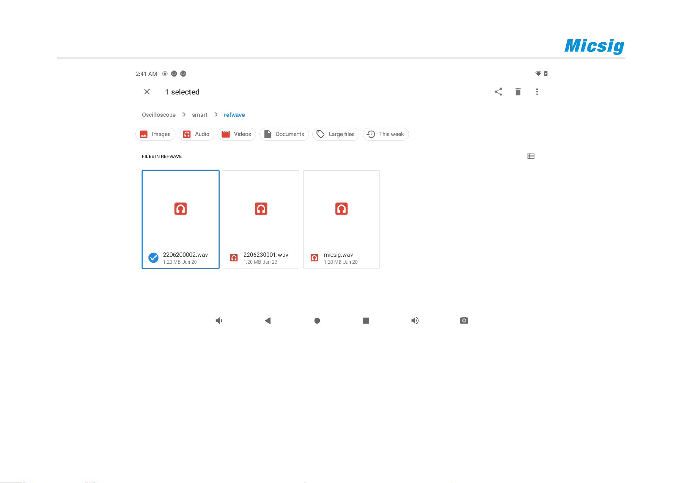Click the FILES IN REFWAVE header

(x=162, y=156)
